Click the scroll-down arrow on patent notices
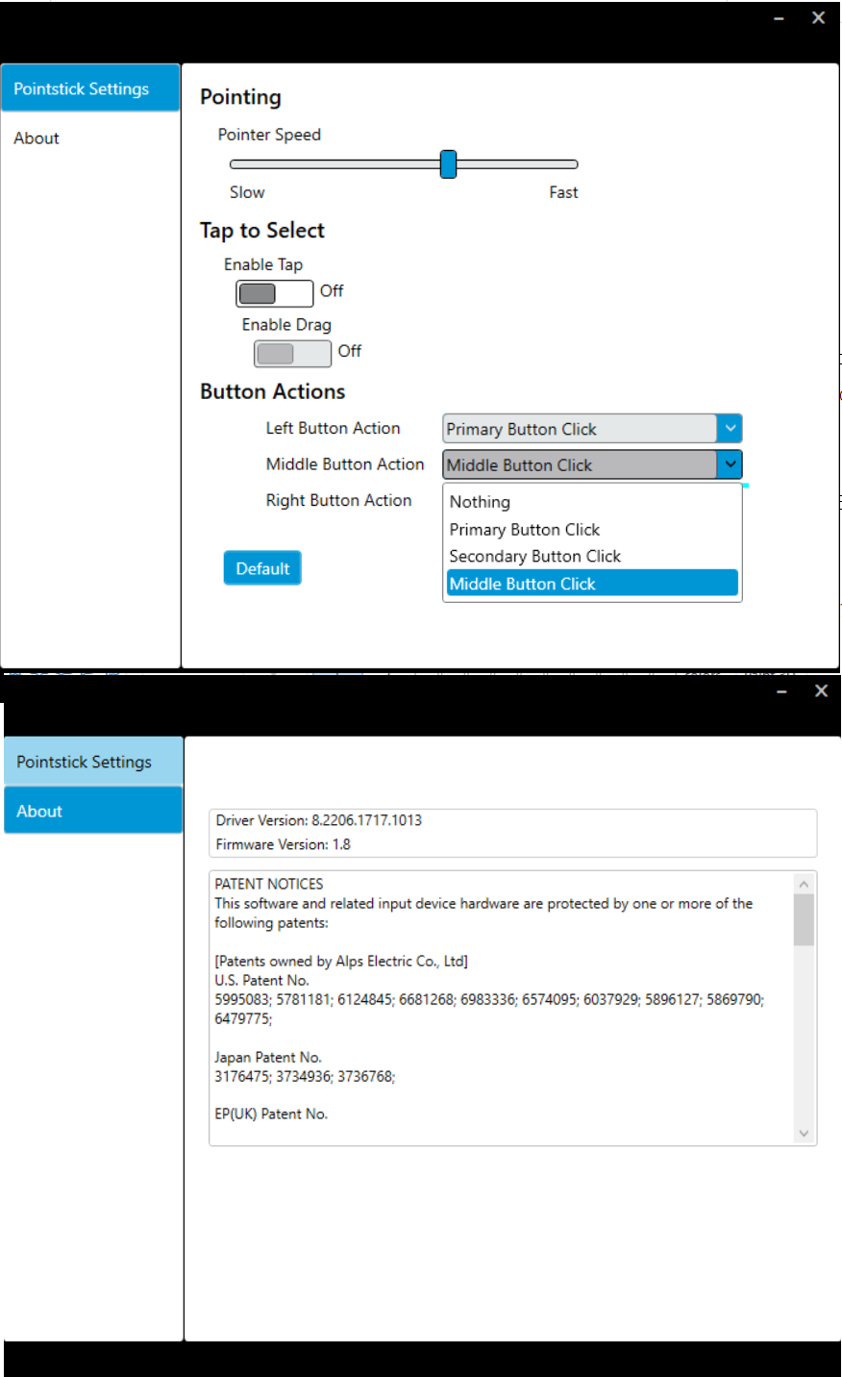842x1377 pixels. tap(805, 1133)
